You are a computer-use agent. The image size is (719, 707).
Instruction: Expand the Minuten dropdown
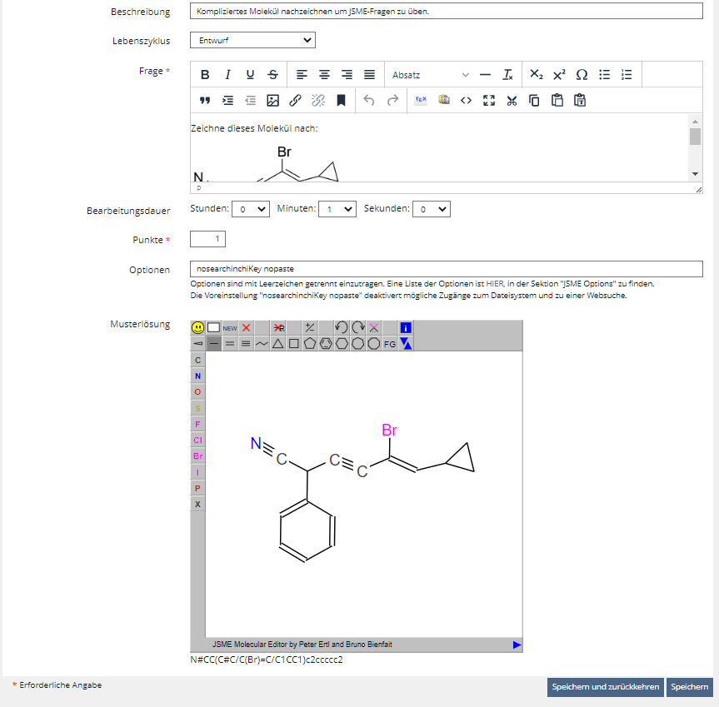(337, 209)
